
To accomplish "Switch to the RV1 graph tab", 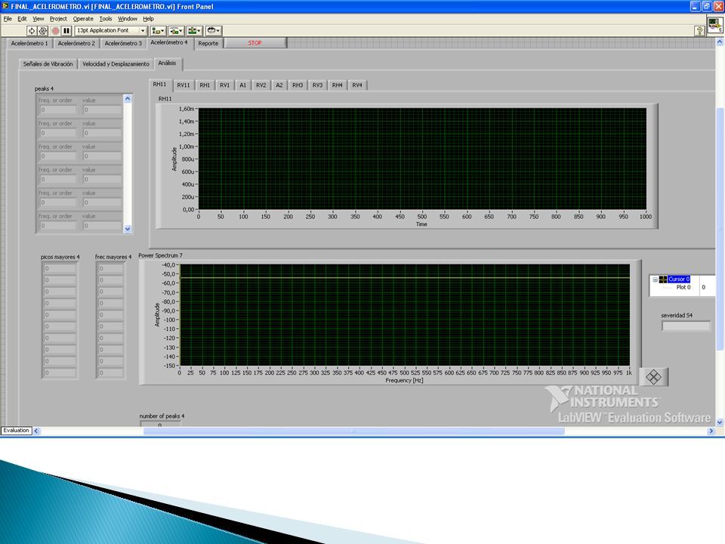I will pos(225,85).
